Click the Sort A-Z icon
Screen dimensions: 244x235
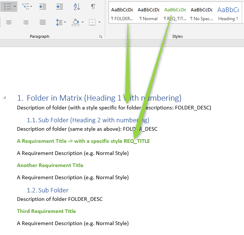[x=77, y=7]
